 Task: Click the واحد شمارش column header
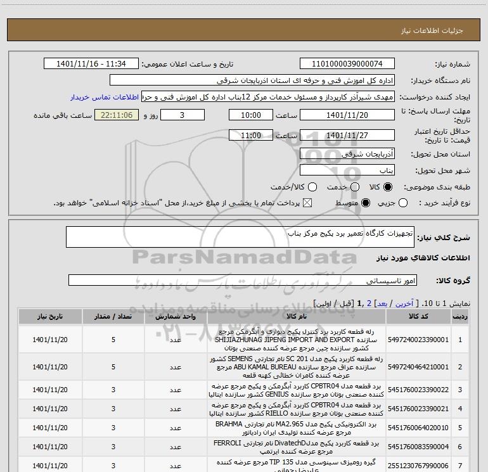click(x=176, y=316)
